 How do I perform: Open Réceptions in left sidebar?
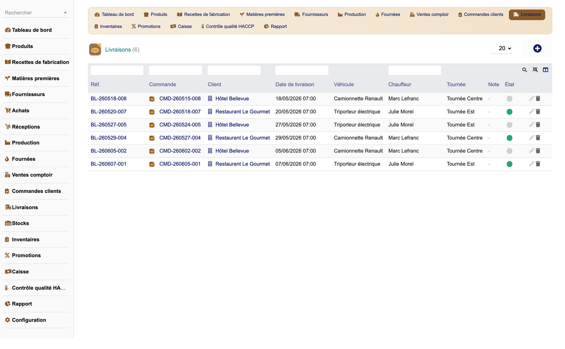(36, 127)
